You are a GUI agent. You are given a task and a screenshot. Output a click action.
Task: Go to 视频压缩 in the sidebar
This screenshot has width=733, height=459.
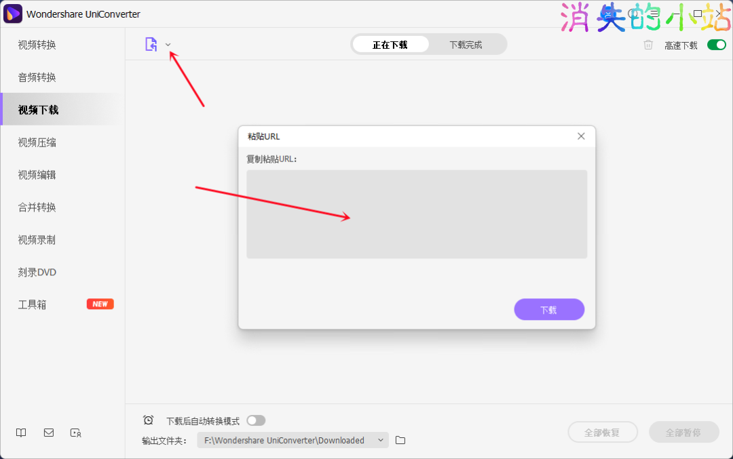pyautogui.click(x=37, y=142)
